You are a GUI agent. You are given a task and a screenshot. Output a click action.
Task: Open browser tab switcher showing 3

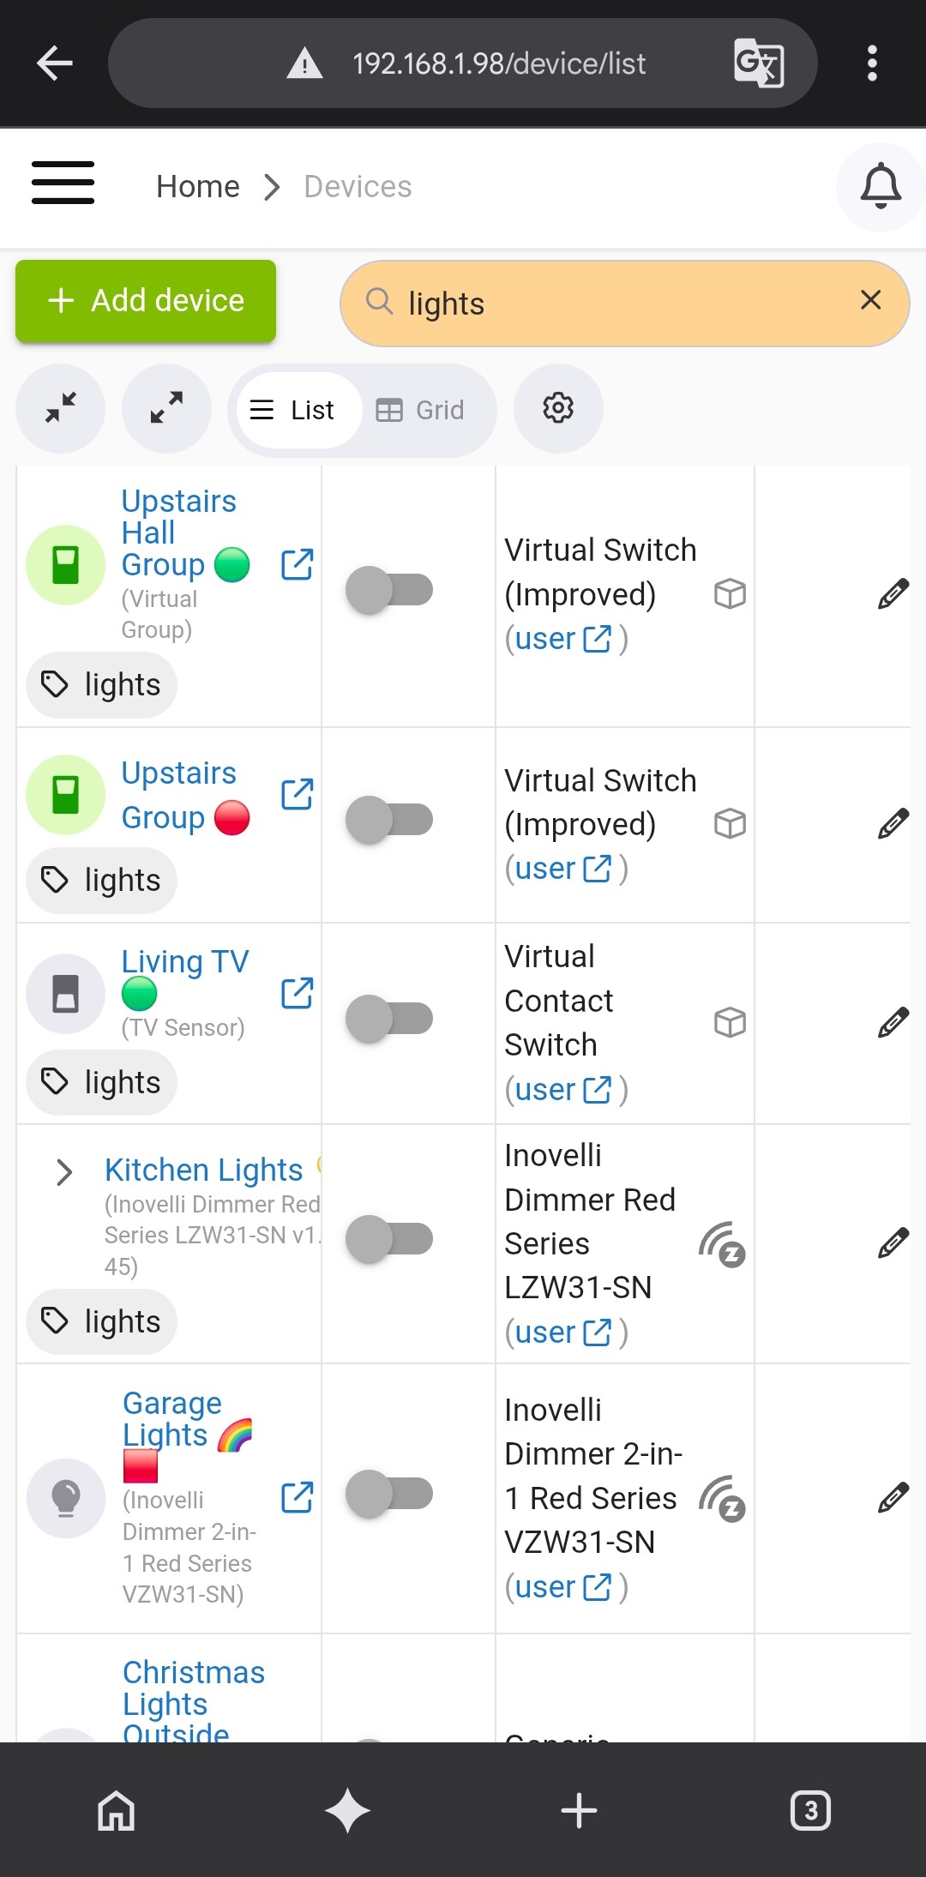coord(810,1810)
